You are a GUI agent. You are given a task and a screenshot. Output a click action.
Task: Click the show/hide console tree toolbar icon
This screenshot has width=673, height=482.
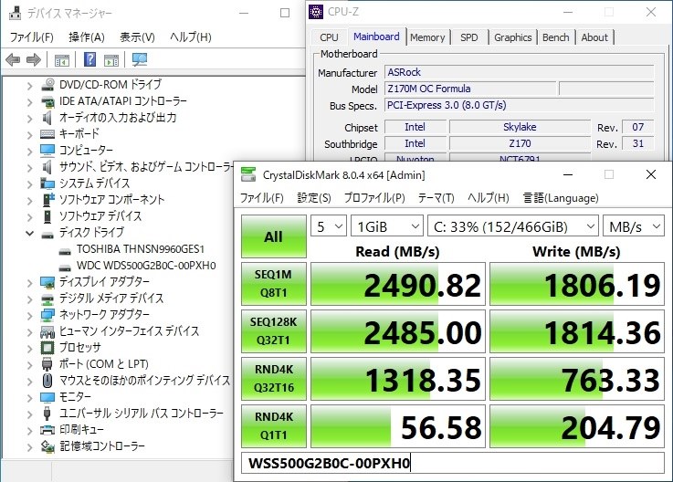tap(62, 60)
